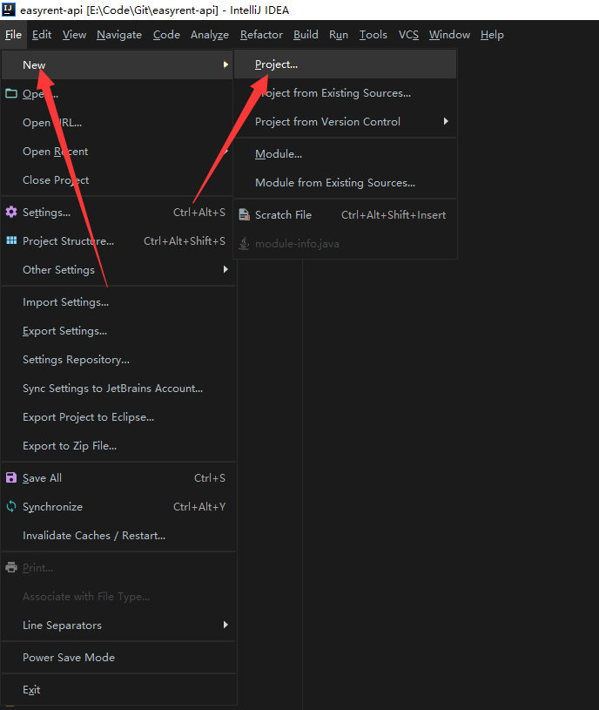Choose Project... in the New submenu
The height and width of the screenshot is (710, 599).
[x=345, y=64]
